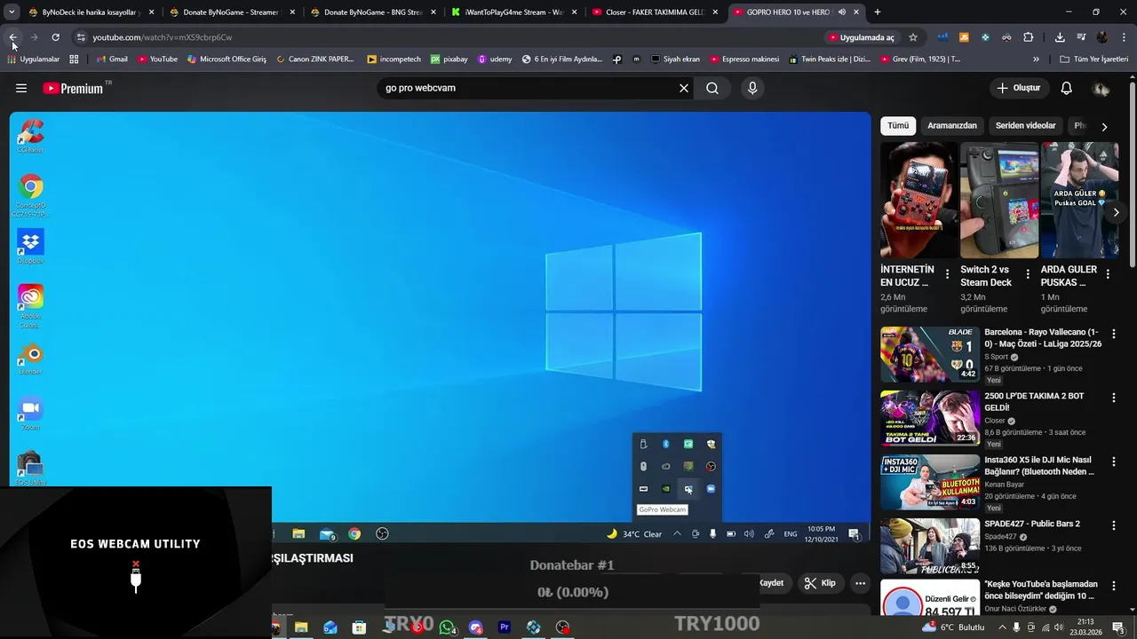Open options for Switch 2 vs Steam Deck short

point(1028,274)
